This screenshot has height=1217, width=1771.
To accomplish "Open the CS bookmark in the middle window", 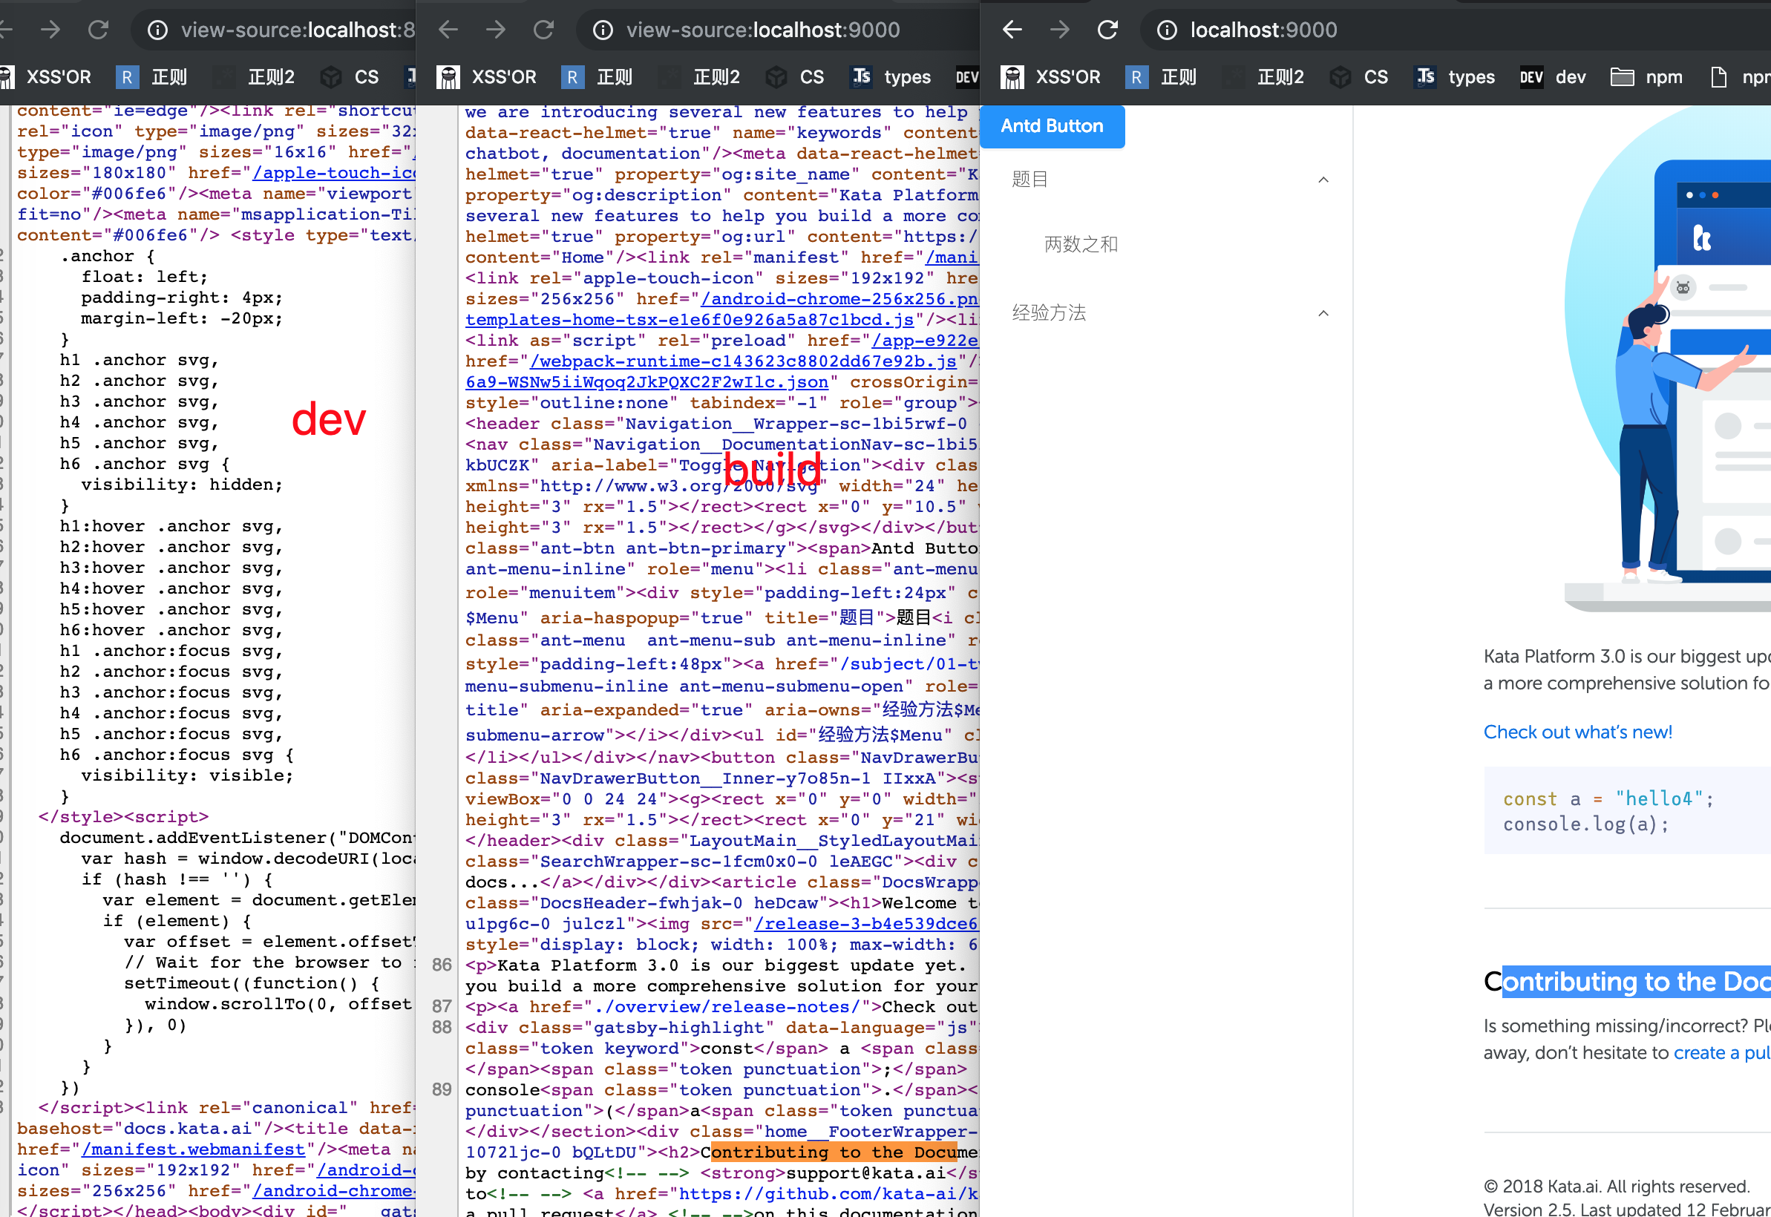I will coord(795,77).
